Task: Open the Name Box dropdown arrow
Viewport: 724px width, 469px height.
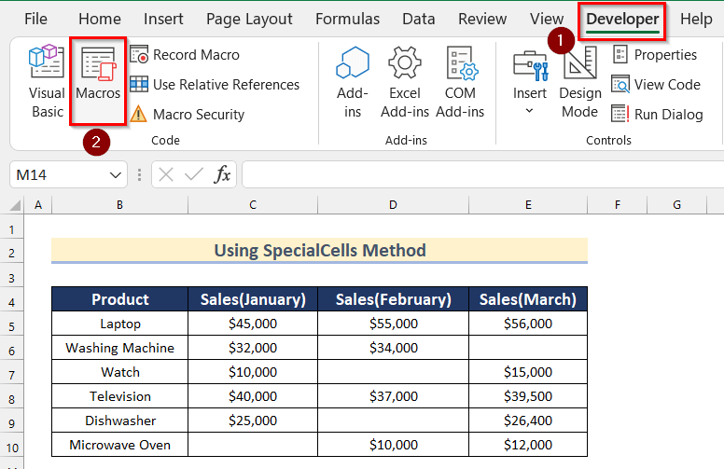Action: (117, 174)
